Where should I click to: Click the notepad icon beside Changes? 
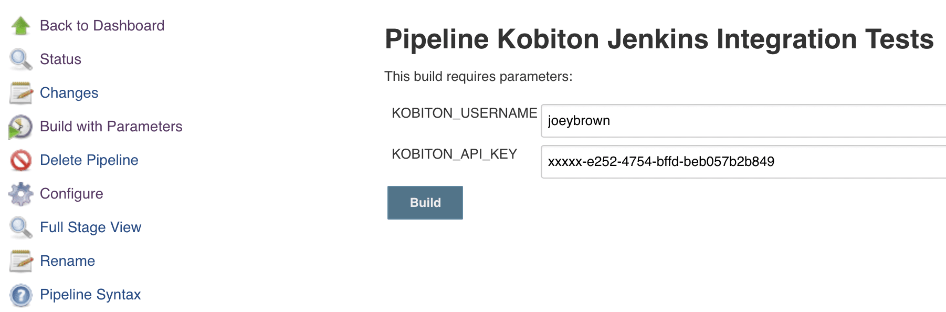[21, 93]
